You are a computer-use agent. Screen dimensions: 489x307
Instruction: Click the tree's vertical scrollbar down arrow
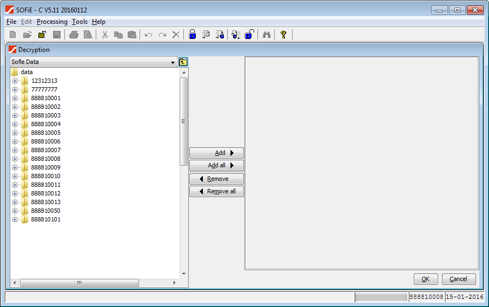tap(184, 274)
